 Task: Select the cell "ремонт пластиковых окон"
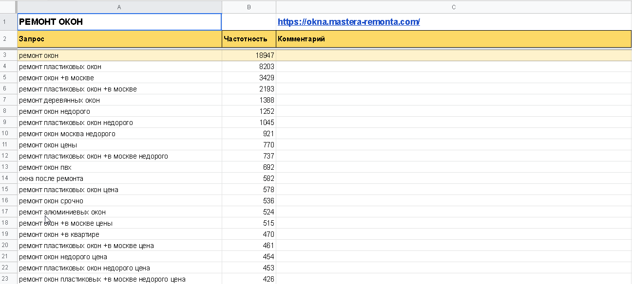click(119, 67)
